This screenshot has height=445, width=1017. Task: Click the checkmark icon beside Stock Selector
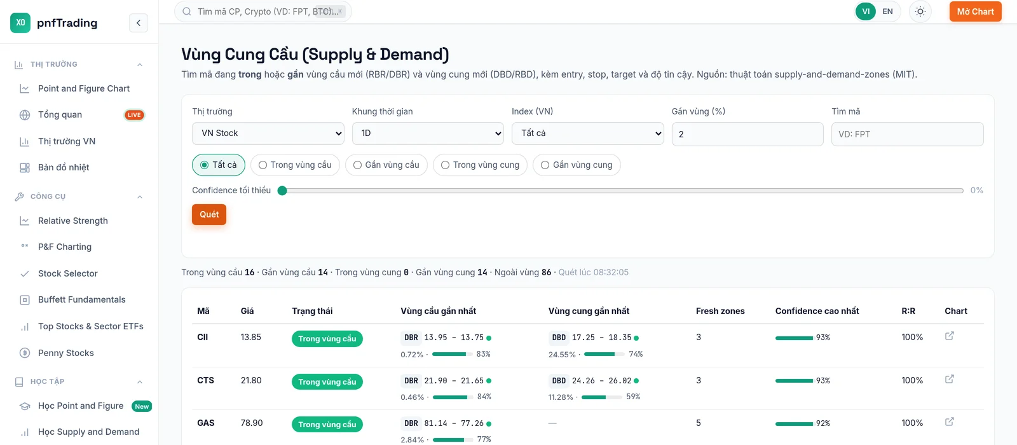point(25,274)
